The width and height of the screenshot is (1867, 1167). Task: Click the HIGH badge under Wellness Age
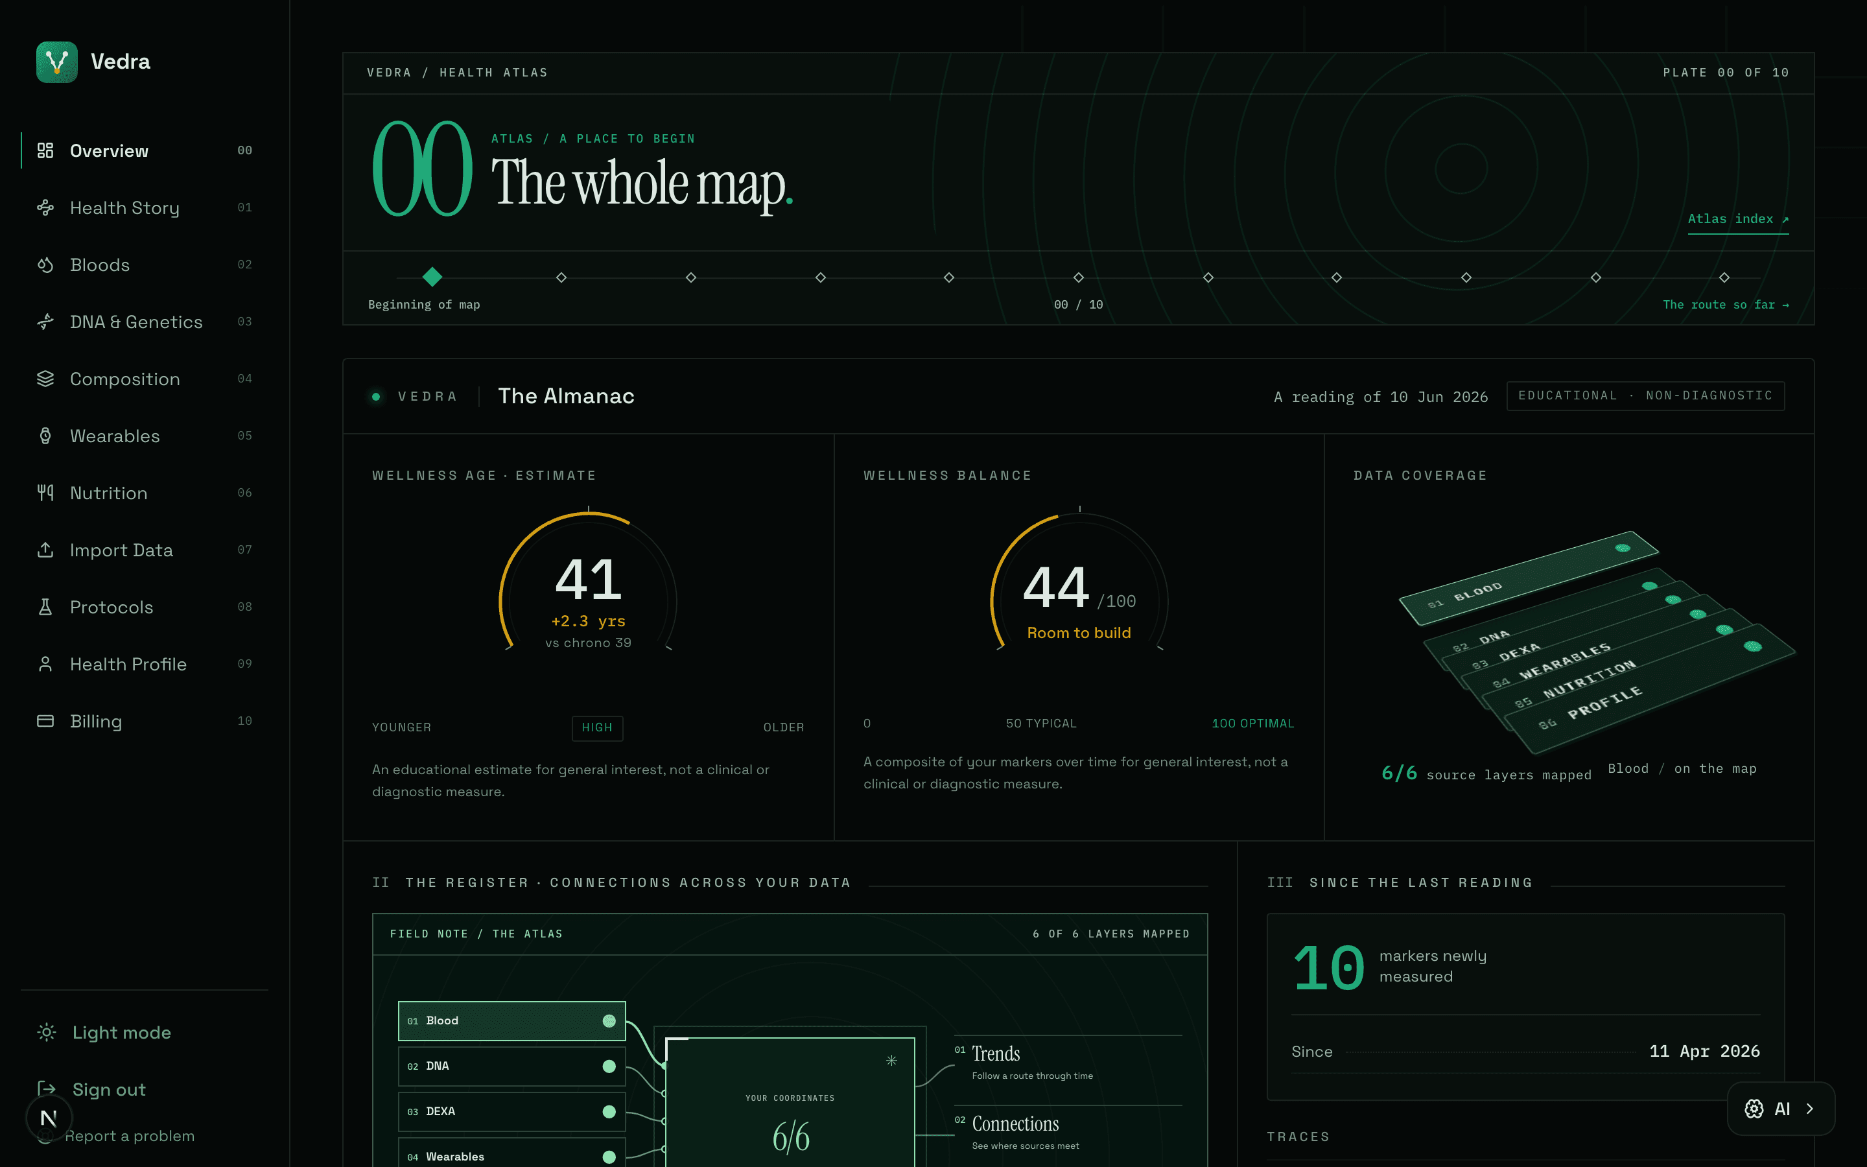pyautogui.click(x=597, y=728)
